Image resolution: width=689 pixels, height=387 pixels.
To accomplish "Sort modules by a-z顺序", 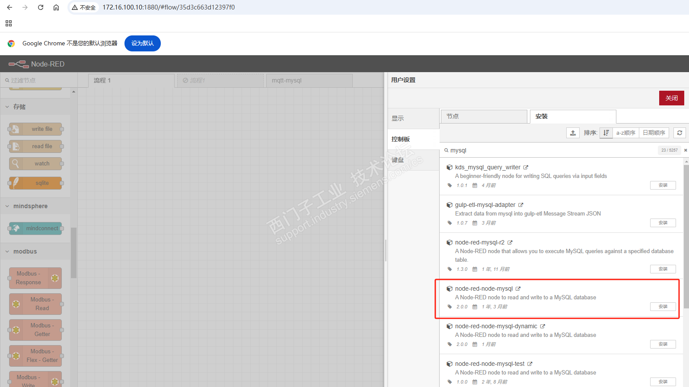I will (x=626, y=133).
